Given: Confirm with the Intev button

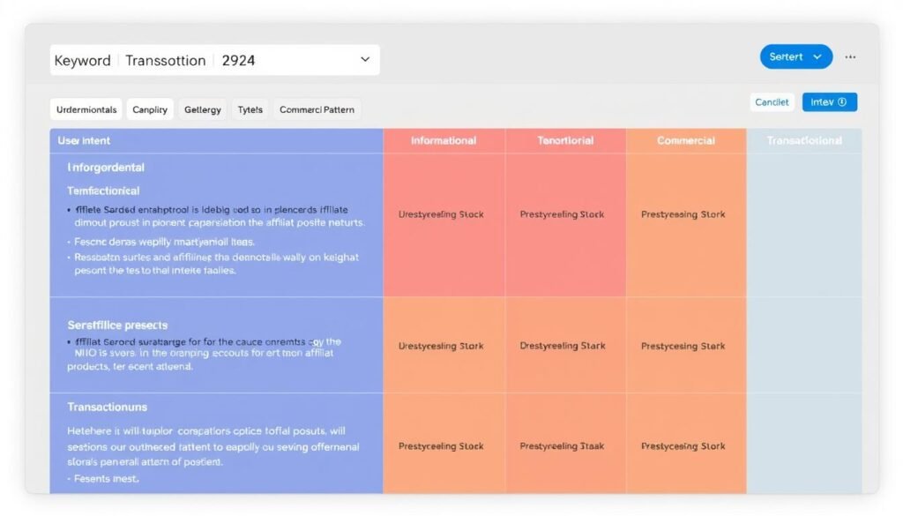Looking at the screenshot, I should pos(829,101).
